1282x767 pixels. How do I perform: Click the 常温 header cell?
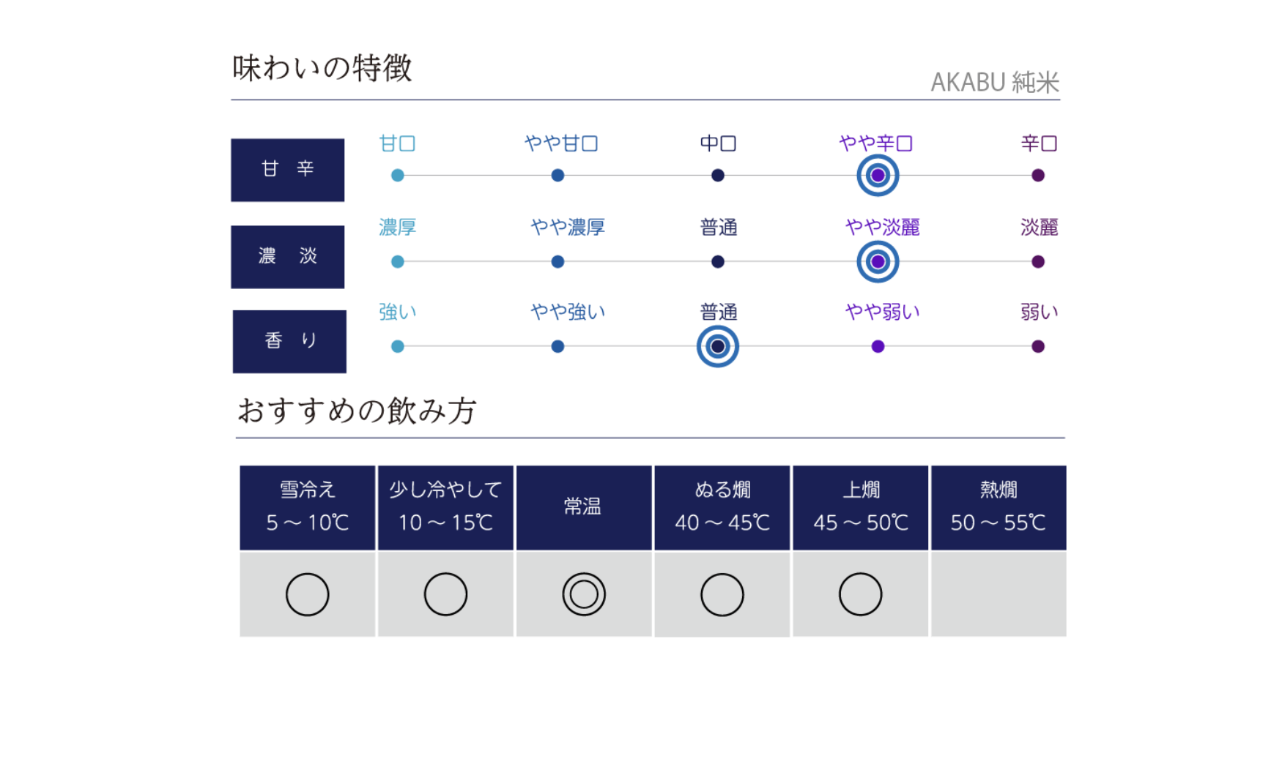pyautogui.click(x=584, y=508)
